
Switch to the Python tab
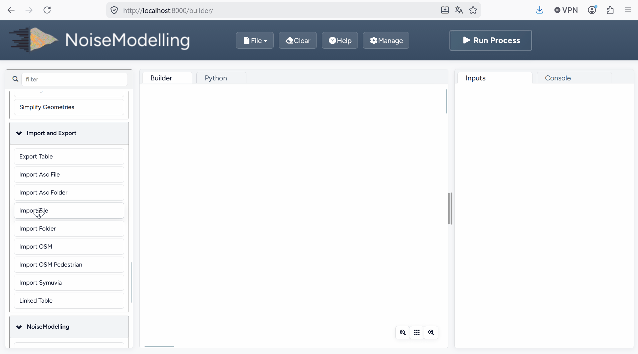[221, 78]
